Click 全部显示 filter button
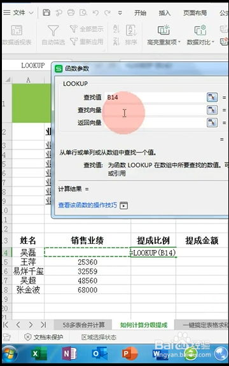The height and width of the screenshot is (366, 229). tap(87, 29)
